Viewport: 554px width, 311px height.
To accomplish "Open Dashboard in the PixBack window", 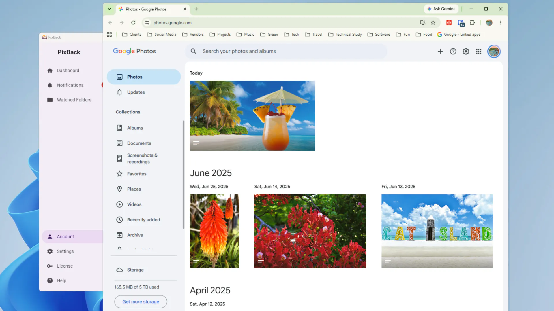I will 68,71.
